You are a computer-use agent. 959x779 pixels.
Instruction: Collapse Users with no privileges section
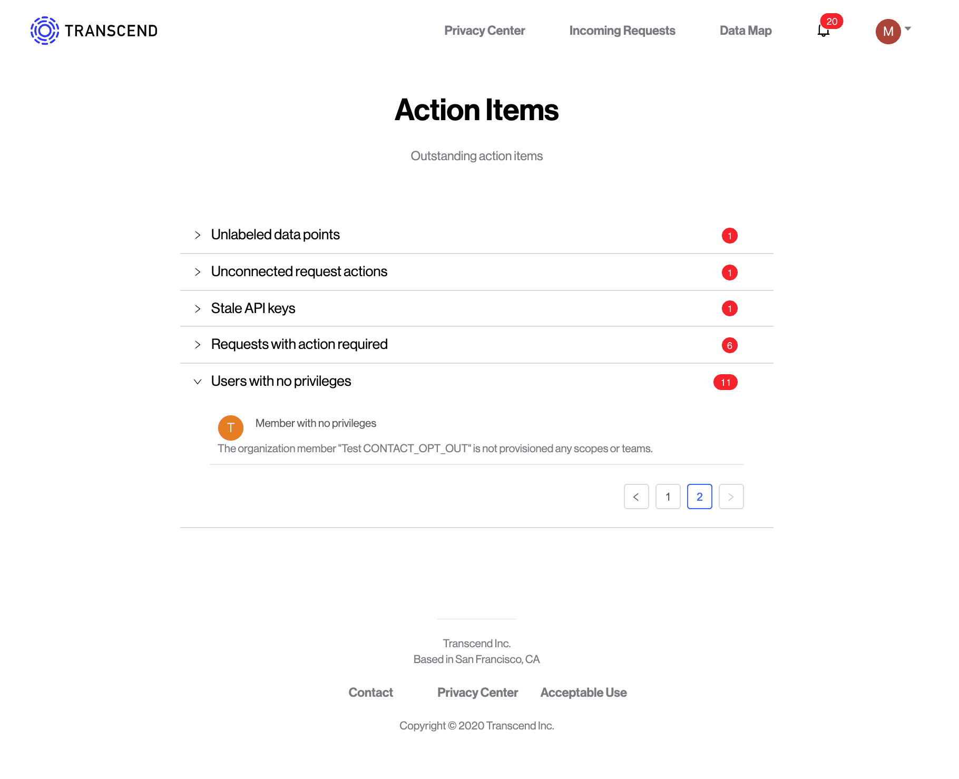pos(198,382)
